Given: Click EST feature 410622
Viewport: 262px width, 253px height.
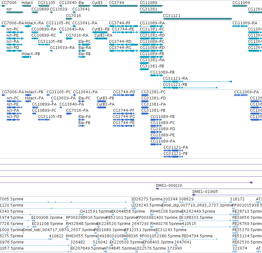Looking at the screenshot, I should (x=50, y=239).
